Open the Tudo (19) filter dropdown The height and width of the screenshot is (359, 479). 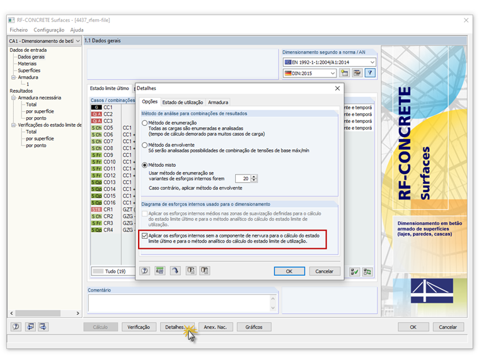tap(113, 271)
